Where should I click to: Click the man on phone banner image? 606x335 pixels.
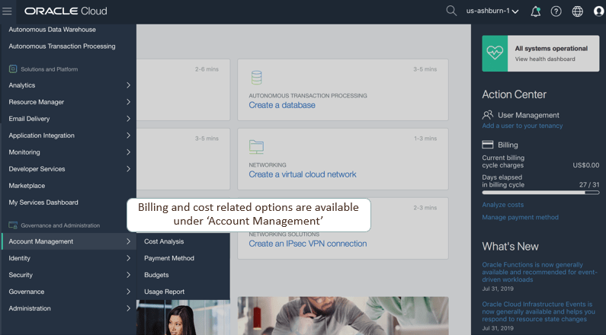click(x=343, y=316)
